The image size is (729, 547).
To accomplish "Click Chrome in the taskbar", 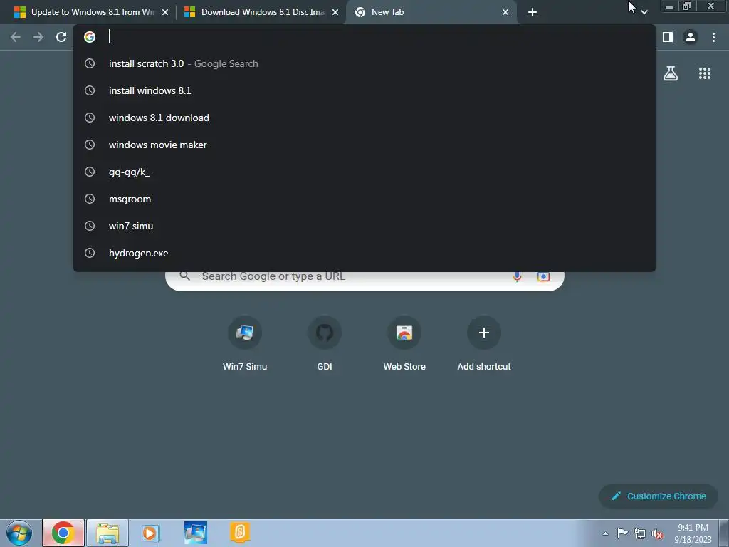I will pos(63,533).
